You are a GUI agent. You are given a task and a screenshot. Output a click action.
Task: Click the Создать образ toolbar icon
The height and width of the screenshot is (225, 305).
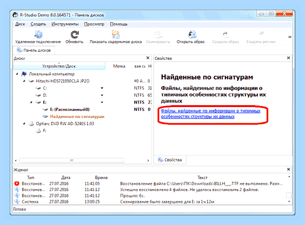pos(225,35)
